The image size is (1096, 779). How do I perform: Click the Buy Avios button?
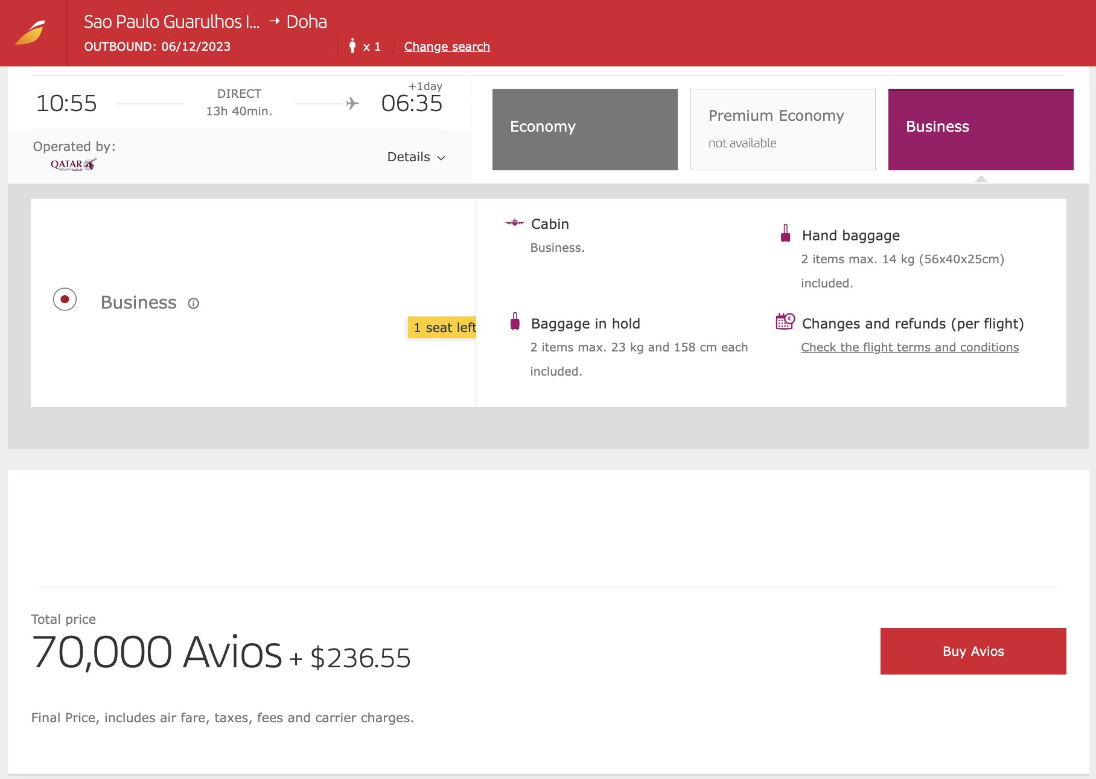tap(973, 651)
